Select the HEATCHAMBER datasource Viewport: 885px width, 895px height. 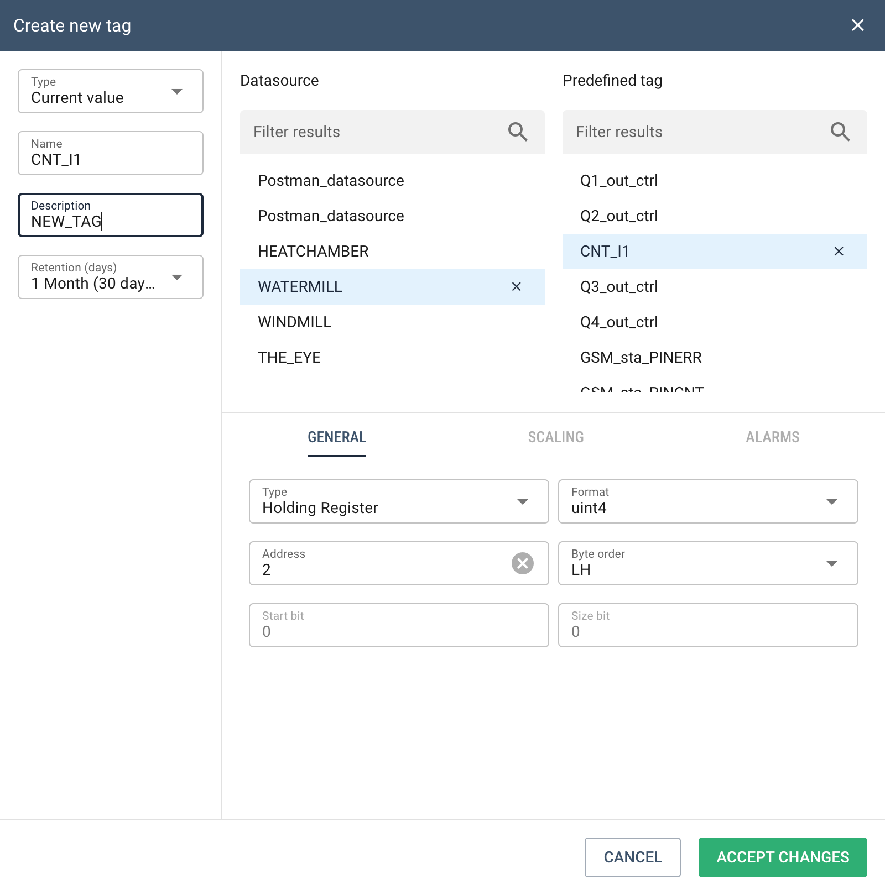pyautogui.click(x=392, y=252)
